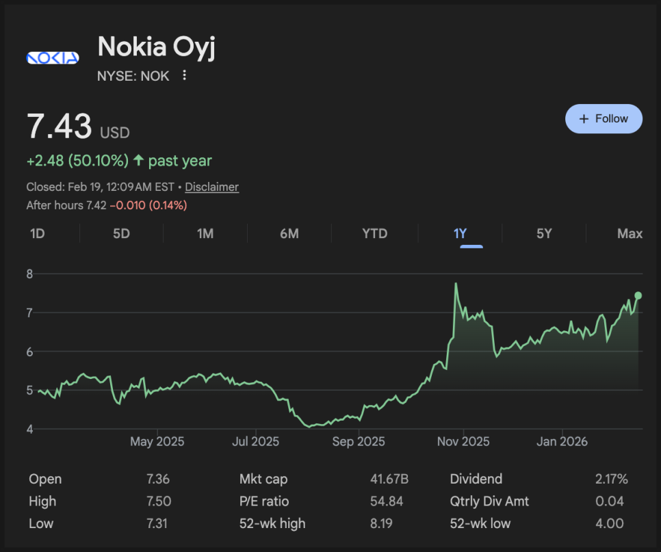Click the November 2025 price spike peak
Screen dimensions: 661x552
click(456, 284)
